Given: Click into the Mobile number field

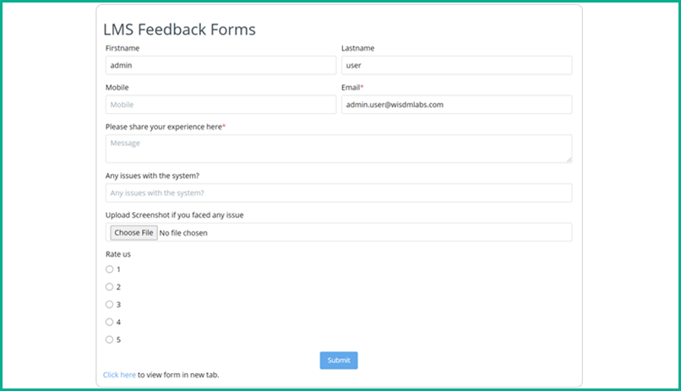Looking at the screenshot, I should click(x=221, y=105).
